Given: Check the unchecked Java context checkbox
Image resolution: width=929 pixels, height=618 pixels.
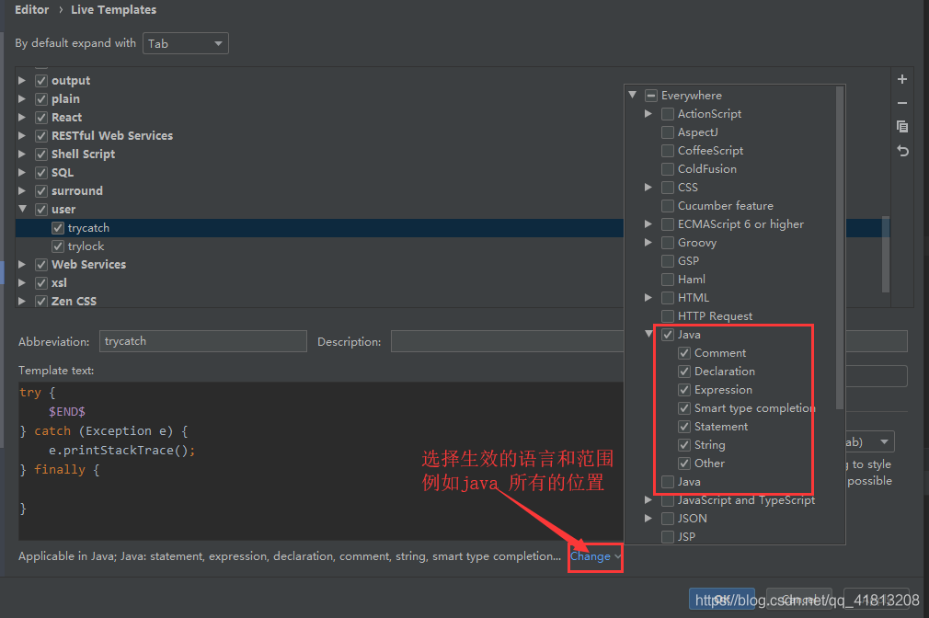Looking at the screenshot, I should point(668,482).
